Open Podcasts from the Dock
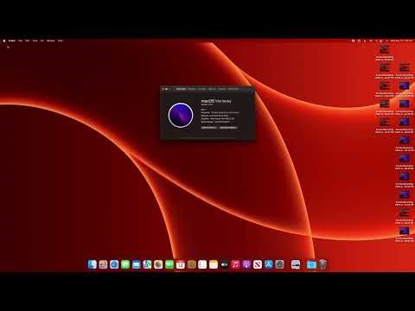This screenshot has height=311, width=415. tap(246, 264)
